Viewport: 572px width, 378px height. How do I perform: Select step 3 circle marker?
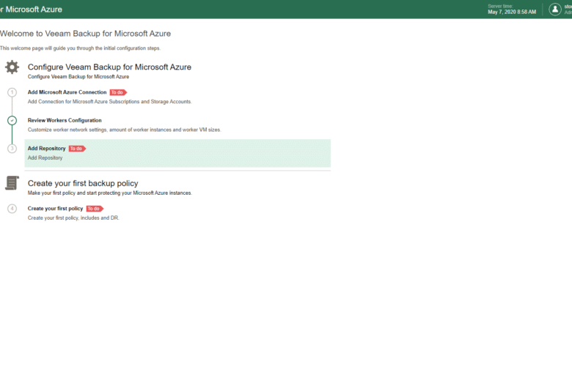coord(12,149)
